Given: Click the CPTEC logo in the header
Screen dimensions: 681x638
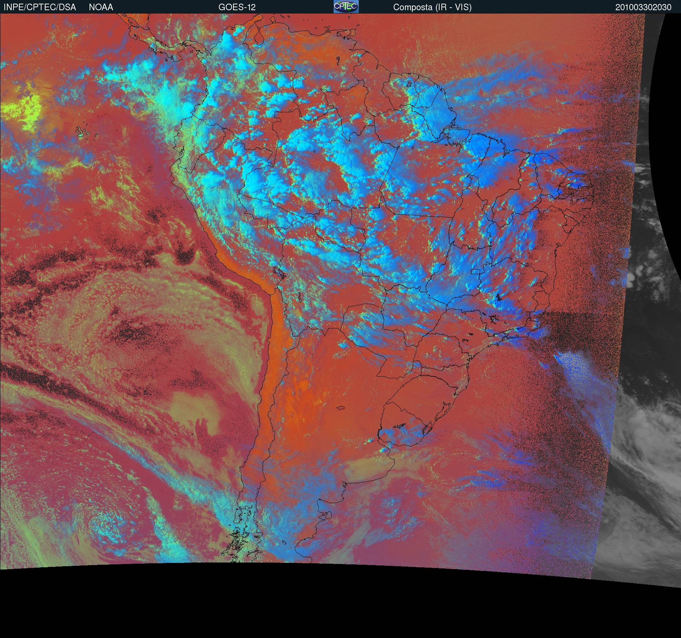Looking at the screenshot, I should coord(346,7).
